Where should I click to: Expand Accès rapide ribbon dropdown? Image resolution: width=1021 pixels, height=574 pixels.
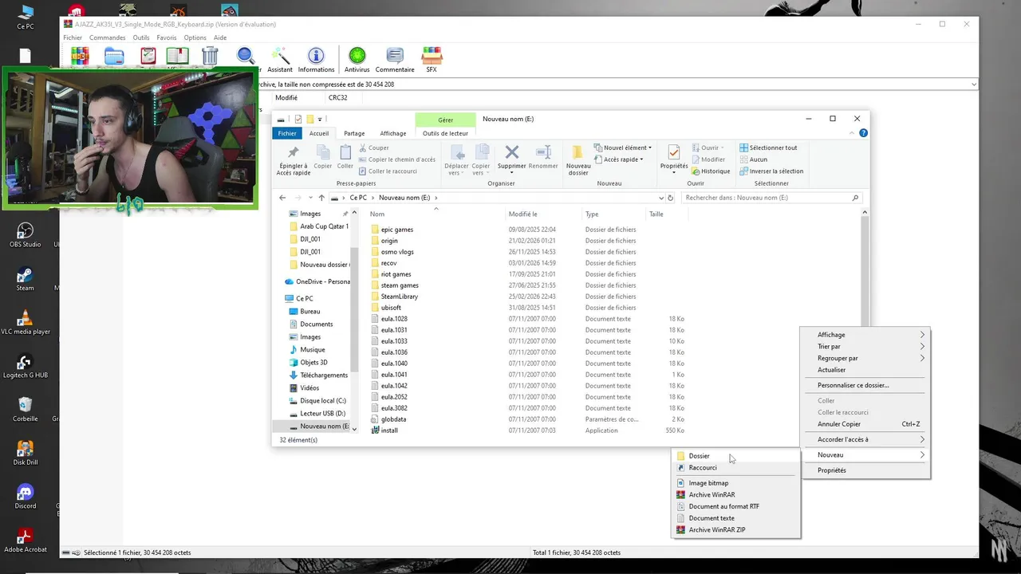618,159
